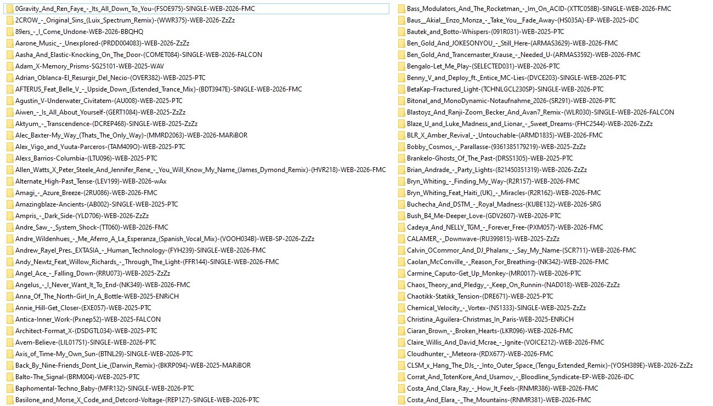Select folder icon for Agustin_V Underwater Civitatem
This screenshot has height=406, width=713.
[10, 101]
